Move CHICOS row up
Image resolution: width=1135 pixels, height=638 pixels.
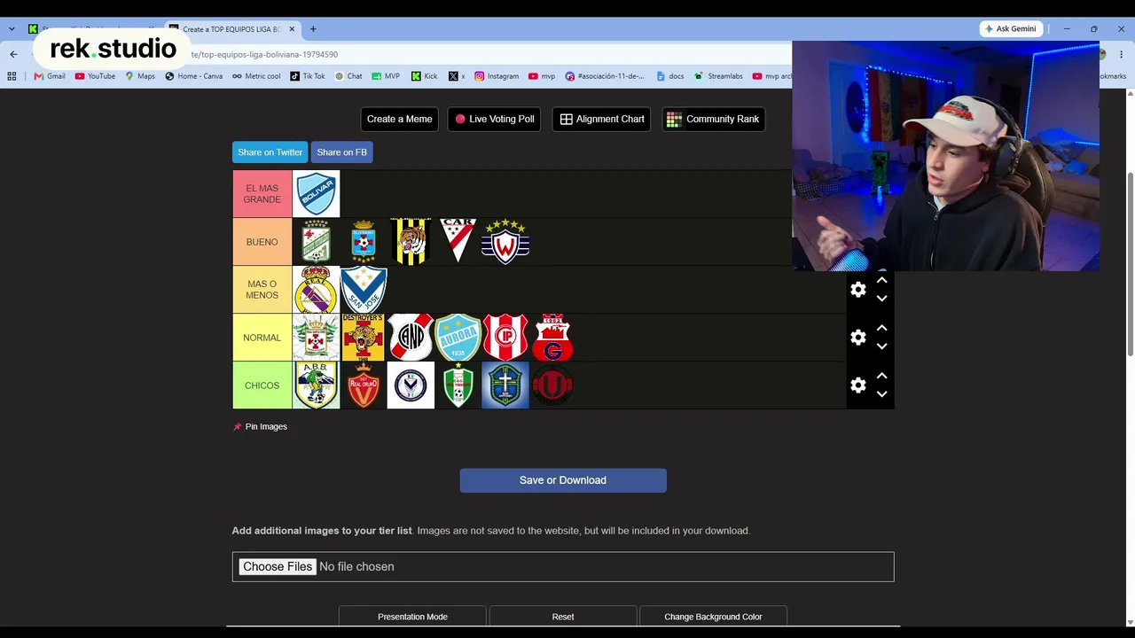coord(881,376)
